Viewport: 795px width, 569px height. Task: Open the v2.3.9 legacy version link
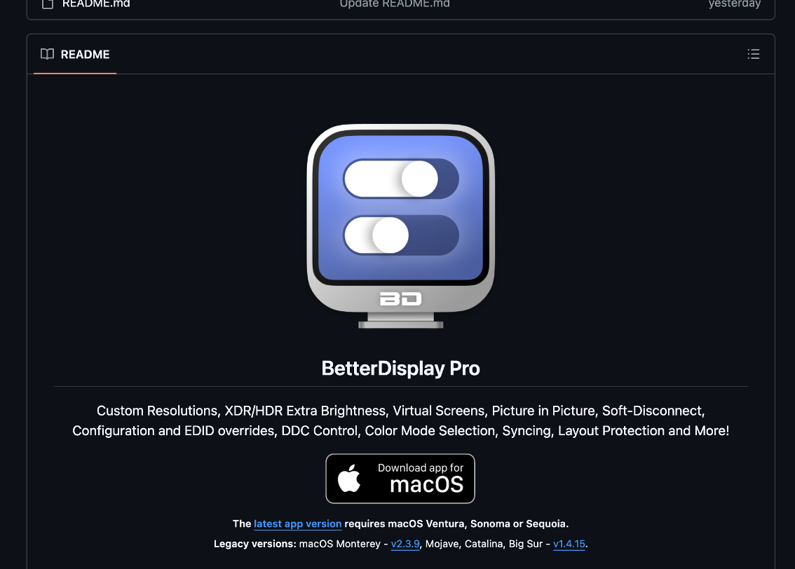point(405,544)
